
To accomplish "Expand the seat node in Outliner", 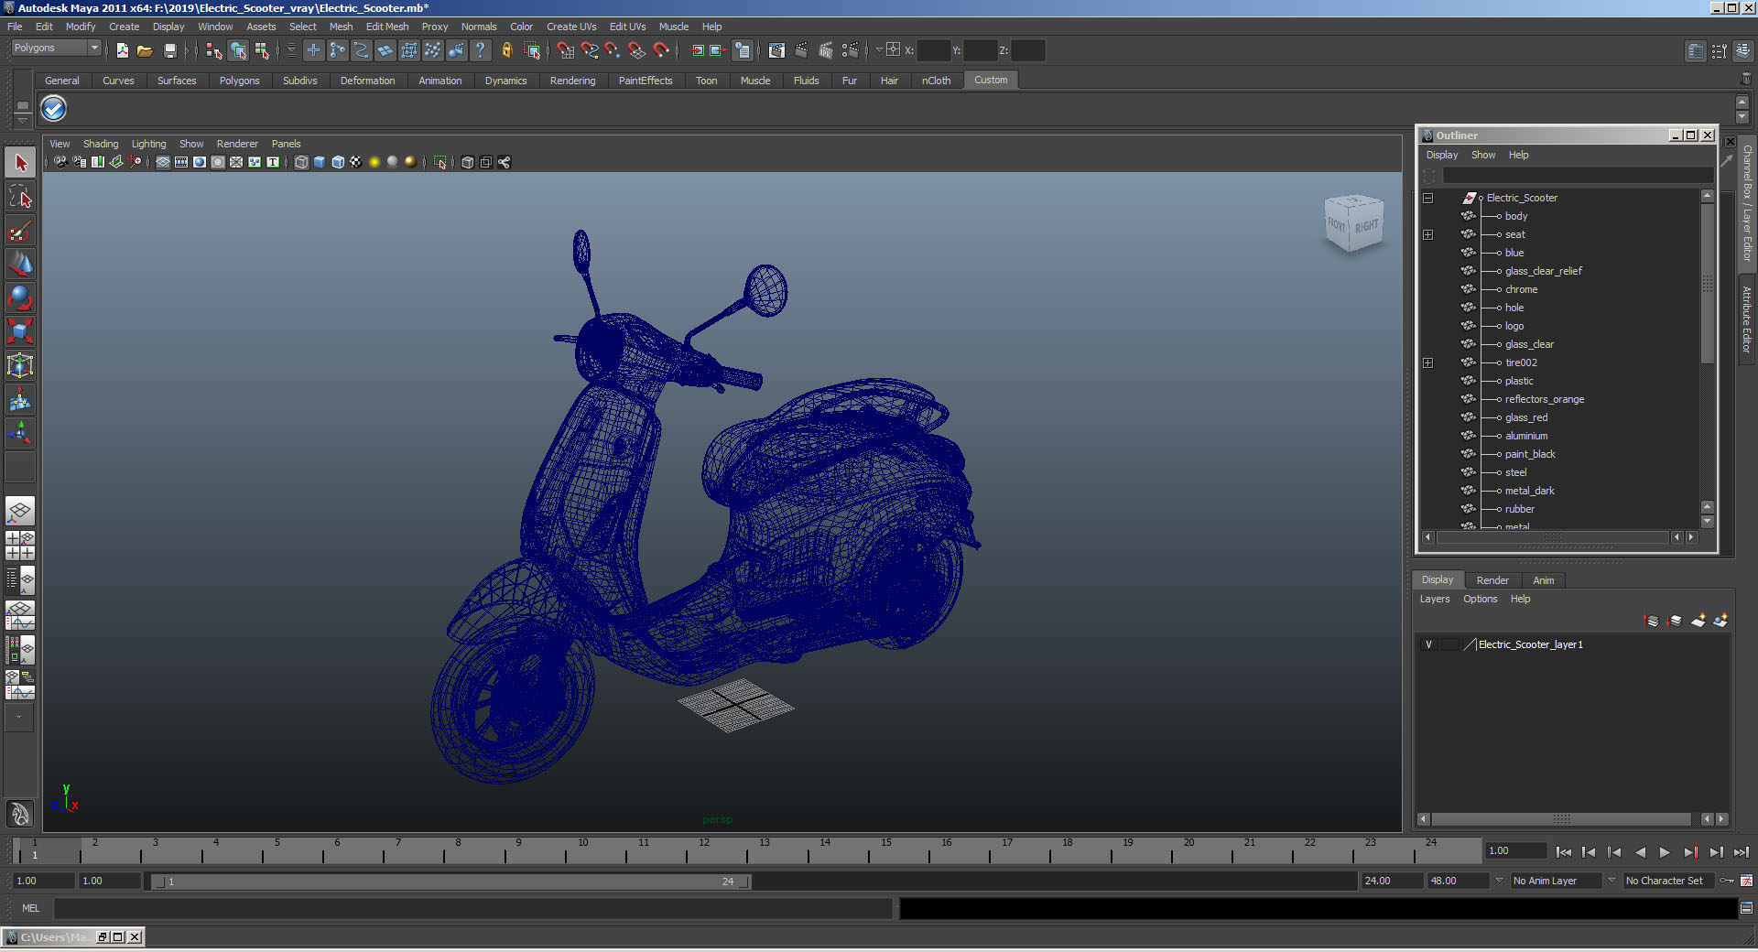I will (x=1427, y=234).
